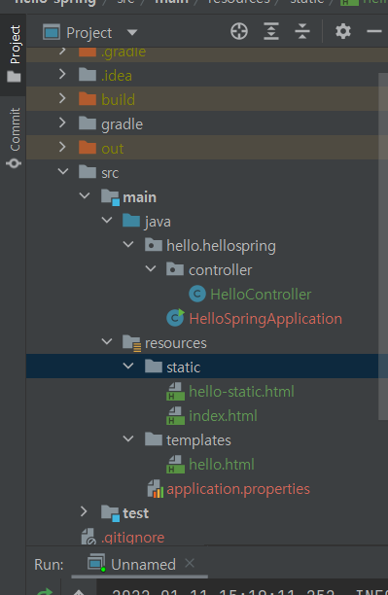This screenshot has height=595, width=388.
Task: Click the src folder icon
Action: [x=88, y=171]
